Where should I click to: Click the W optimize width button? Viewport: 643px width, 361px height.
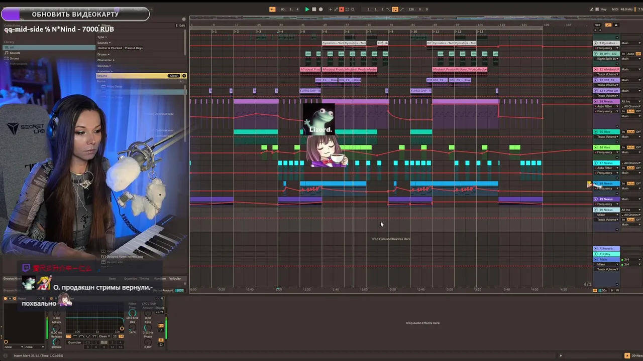click(617, 290)
